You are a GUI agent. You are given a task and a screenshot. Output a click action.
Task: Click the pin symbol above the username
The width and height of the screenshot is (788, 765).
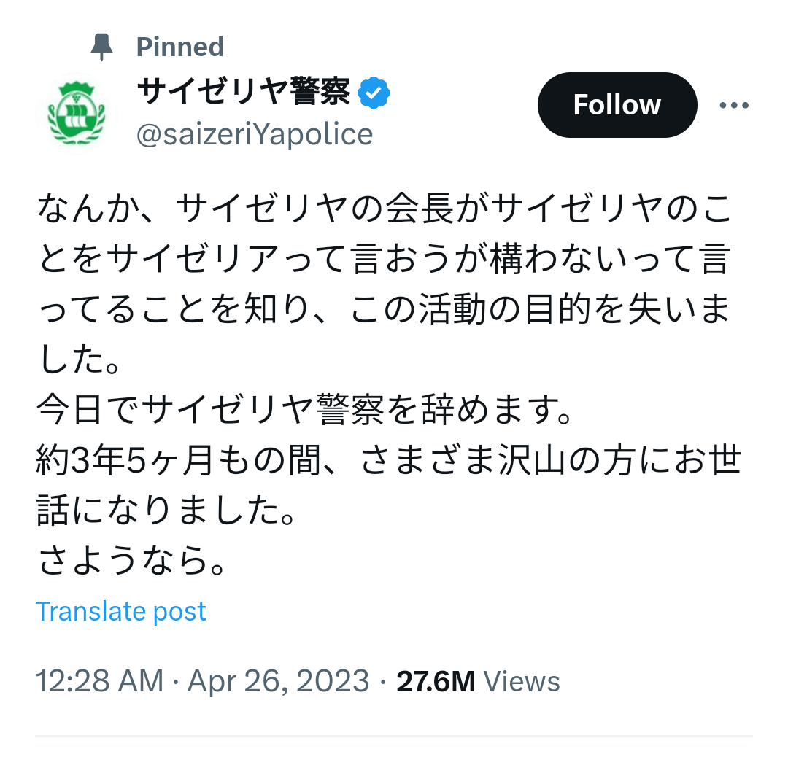[x=102, y=45]
